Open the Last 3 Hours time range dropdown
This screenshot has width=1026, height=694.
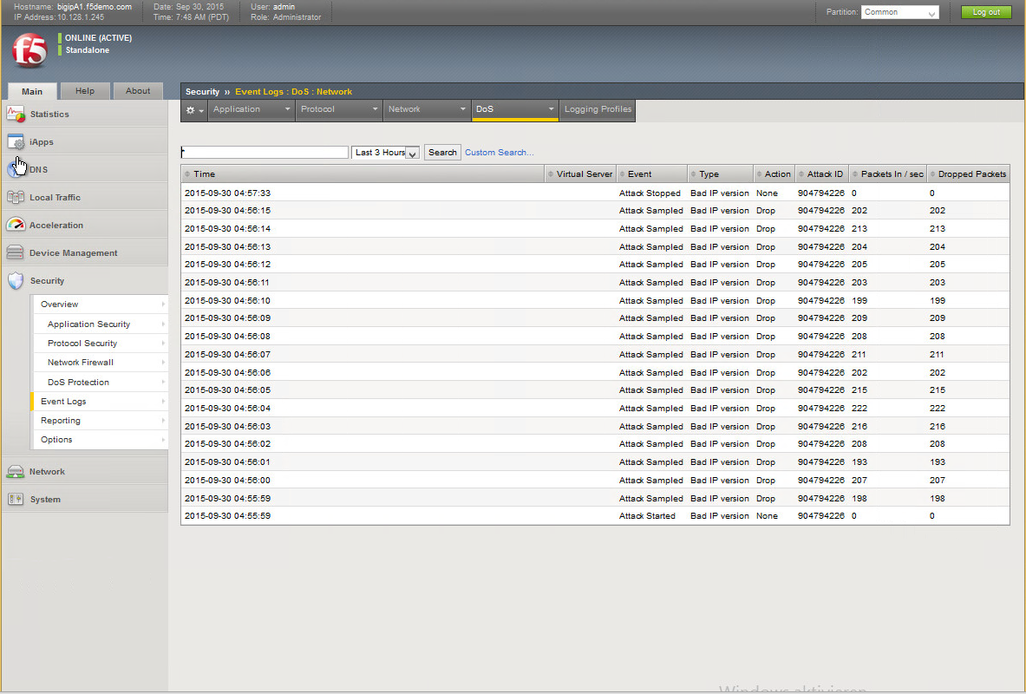tap(385, 153)
